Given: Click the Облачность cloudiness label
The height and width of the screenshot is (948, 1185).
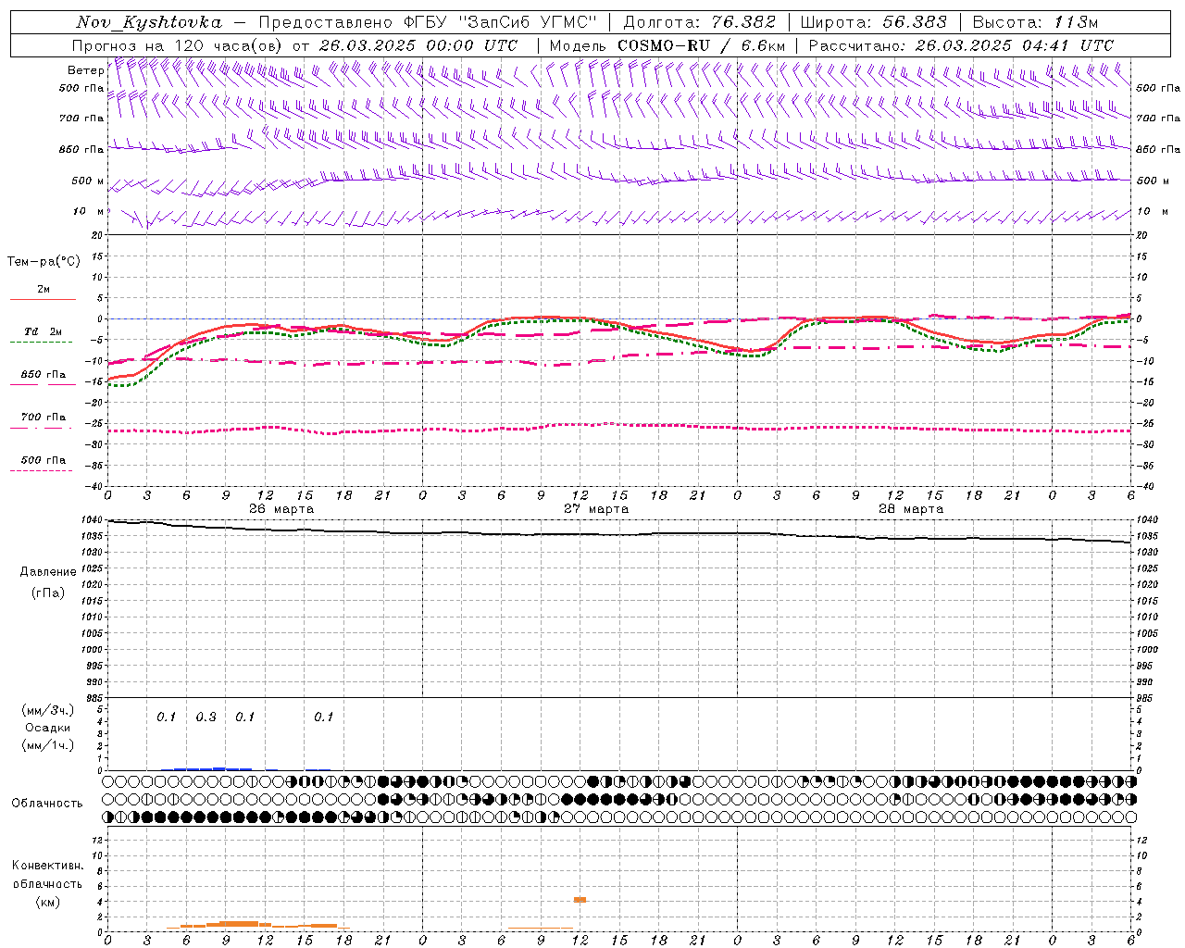Looking at the screenshot, I should (47, 804).
